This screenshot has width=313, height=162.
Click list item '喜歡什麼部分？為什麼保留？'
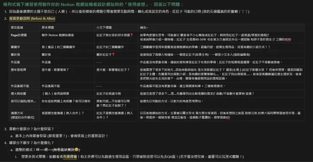(32, 129)
